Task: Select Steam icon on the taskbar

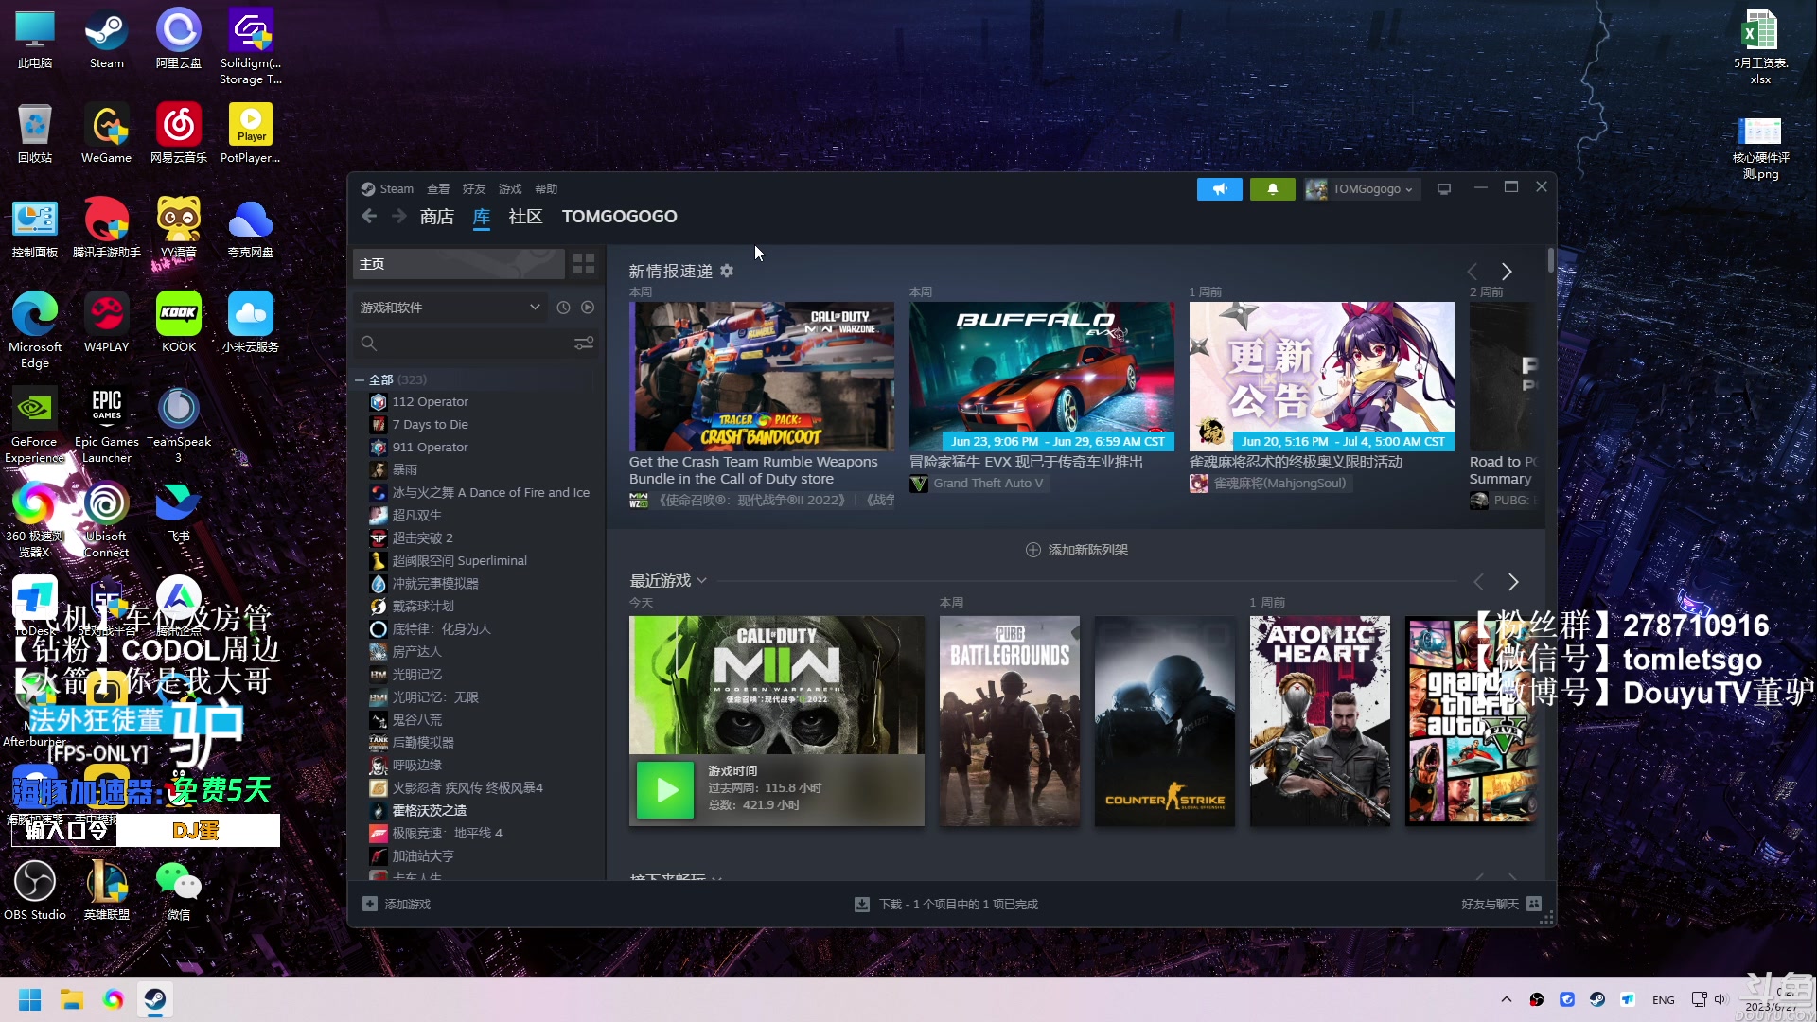Action: tap(155, 999)
